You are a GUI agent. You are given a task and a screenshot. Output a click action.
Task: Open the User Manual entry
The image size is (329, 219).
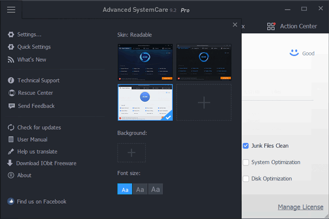pos(32,139)
